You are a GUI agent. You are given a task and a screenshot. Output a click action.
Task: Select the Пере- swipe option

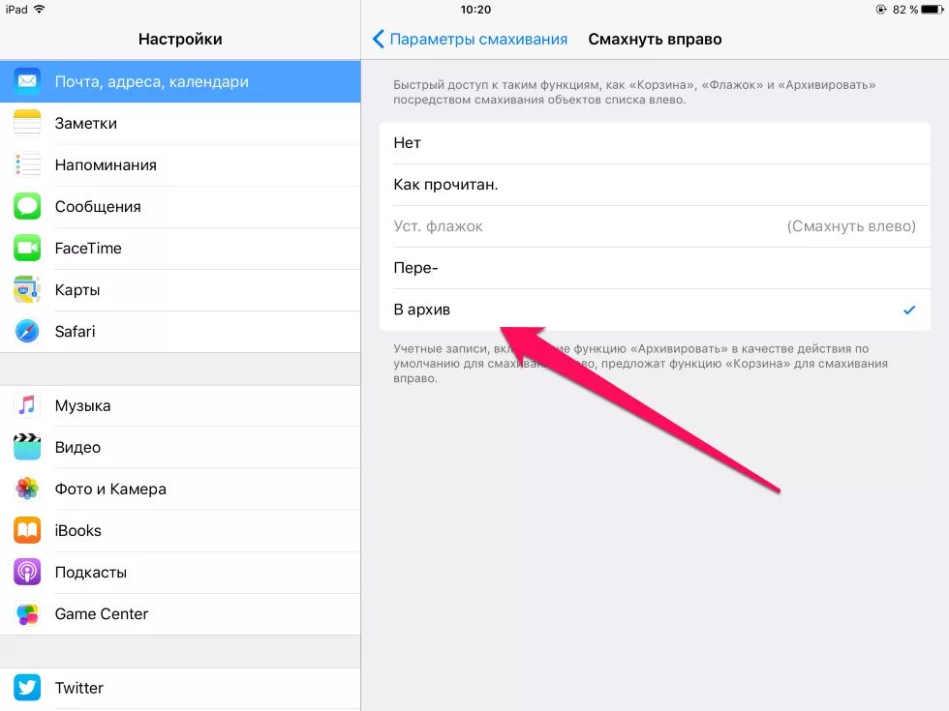(x=655, y=268)
